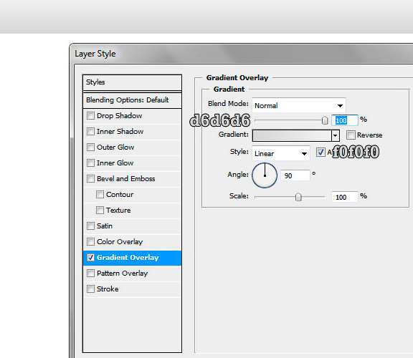Select the Texture sub-style row
413x358 pixels.
coord(132,211)
